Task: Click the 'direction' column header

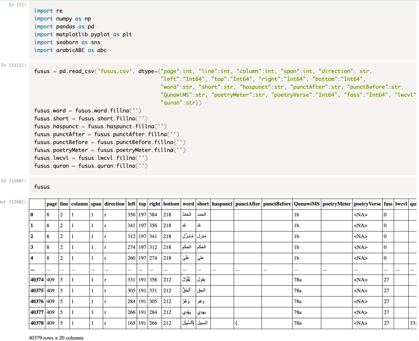Action: (x=114, y=204)
